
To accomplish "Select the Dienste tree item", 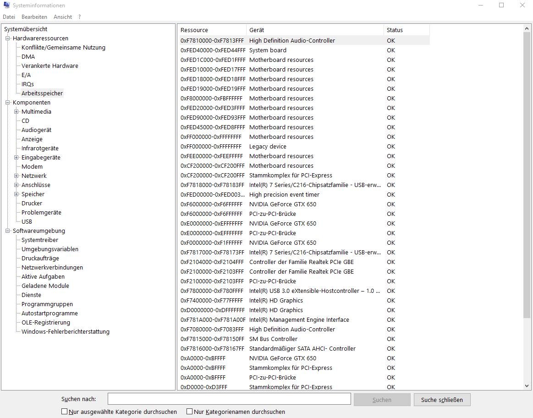I will point(31,295).
